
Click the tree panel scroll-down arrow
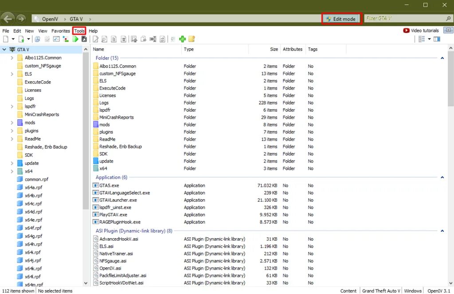click(86, 283)
